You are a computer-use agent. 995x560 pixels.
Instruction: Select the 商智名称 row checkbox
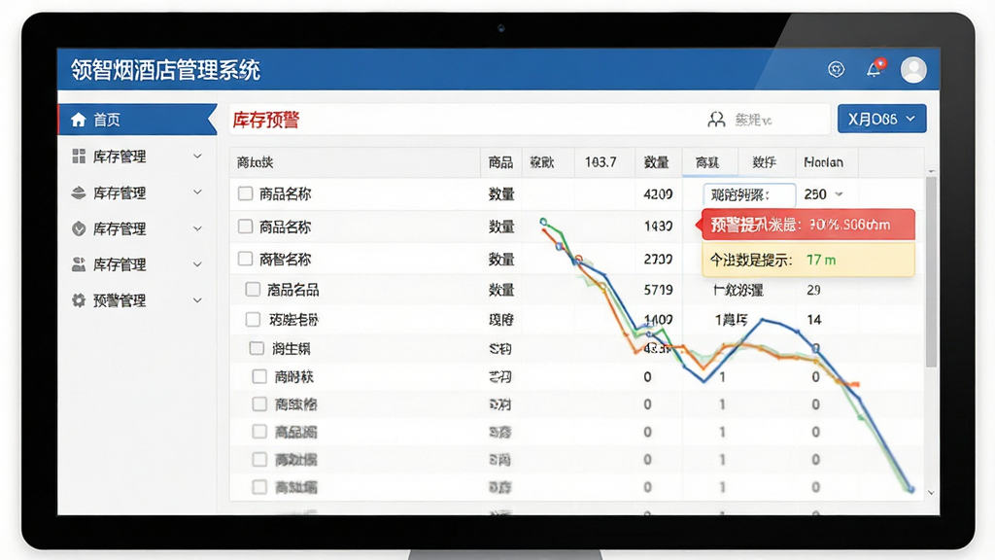pos(245,259)
